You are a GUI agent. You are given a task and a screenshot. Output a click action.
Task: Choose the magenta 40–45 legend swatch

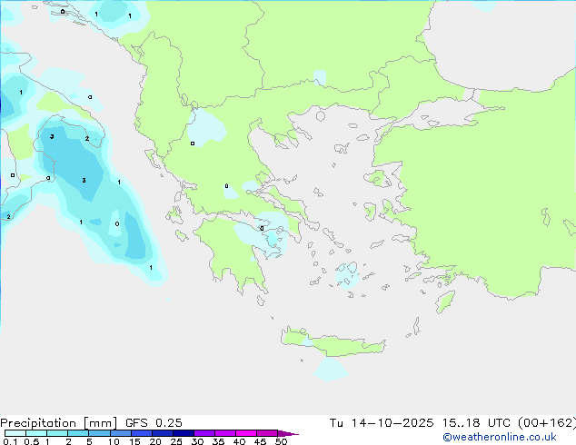pos(246,433)
